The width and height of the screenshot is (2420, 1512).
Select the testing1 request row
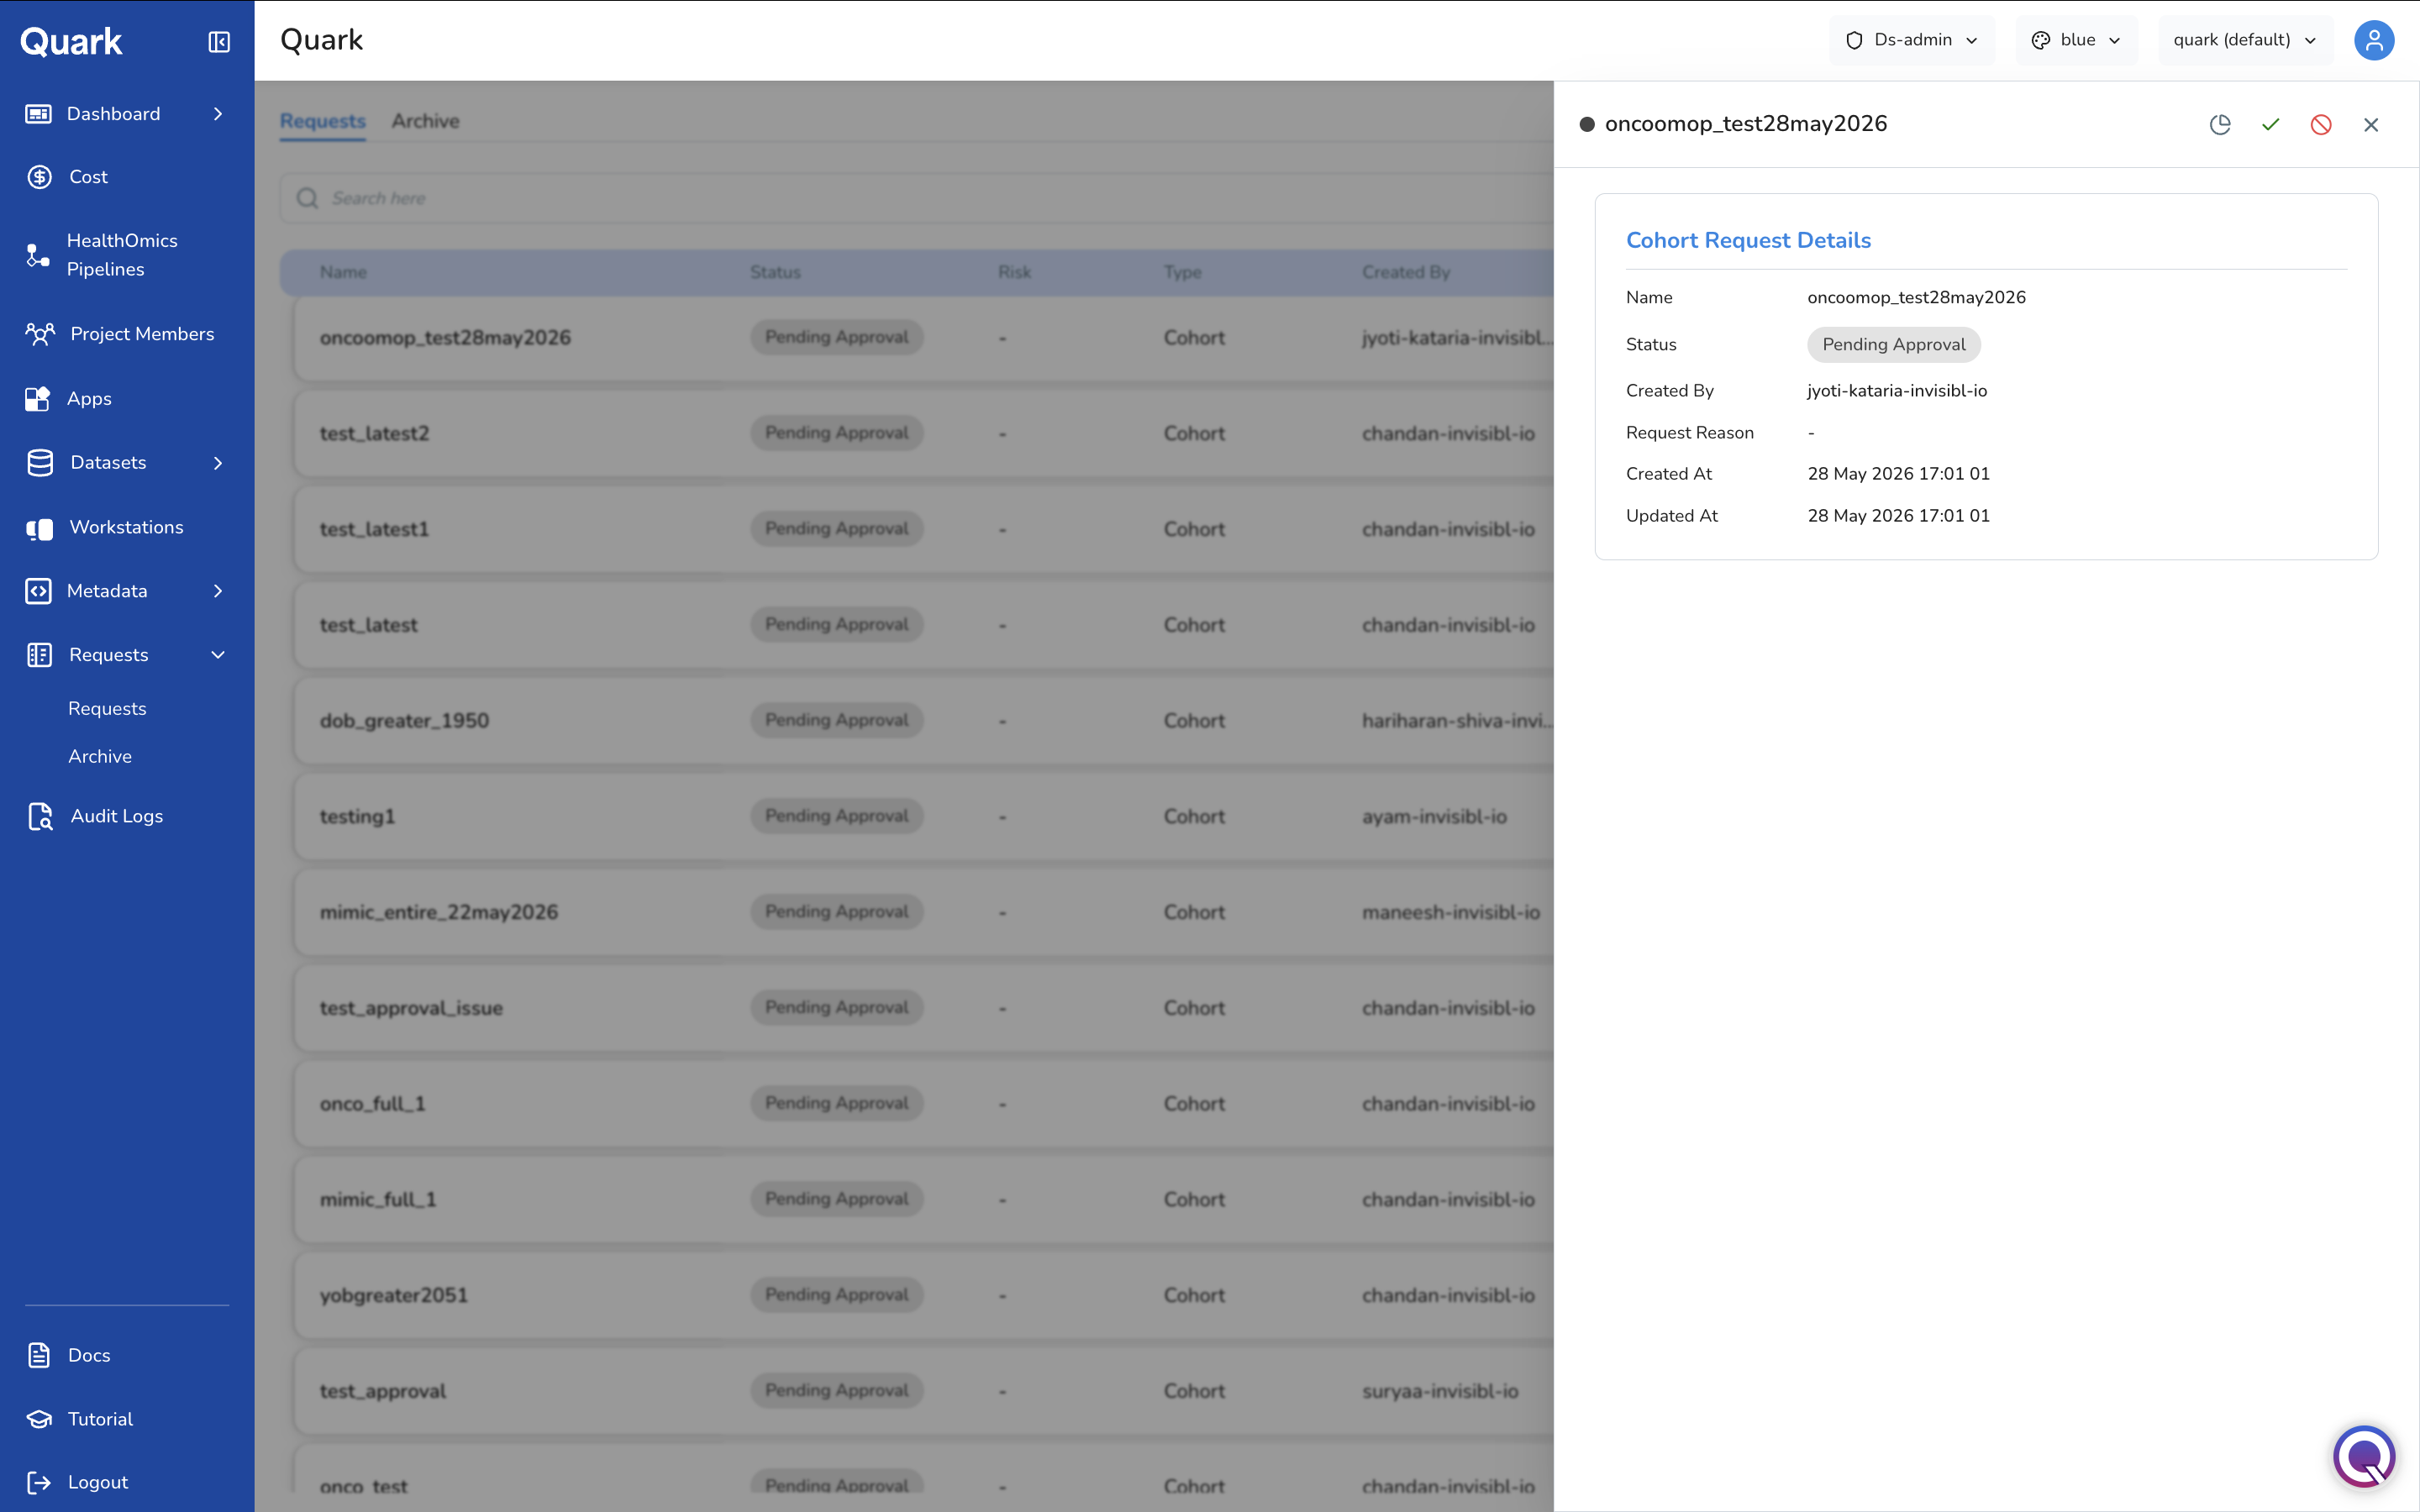923,816
